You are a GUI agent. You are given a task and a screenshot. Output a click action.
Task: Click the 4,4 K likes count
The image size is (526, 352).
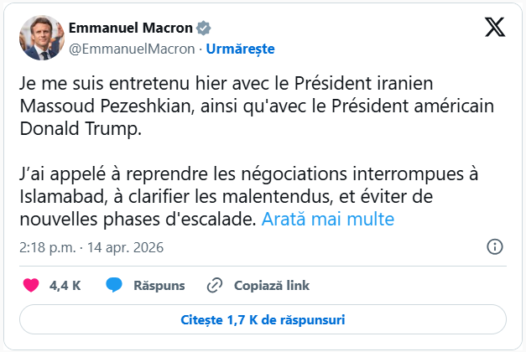[65, 285]
